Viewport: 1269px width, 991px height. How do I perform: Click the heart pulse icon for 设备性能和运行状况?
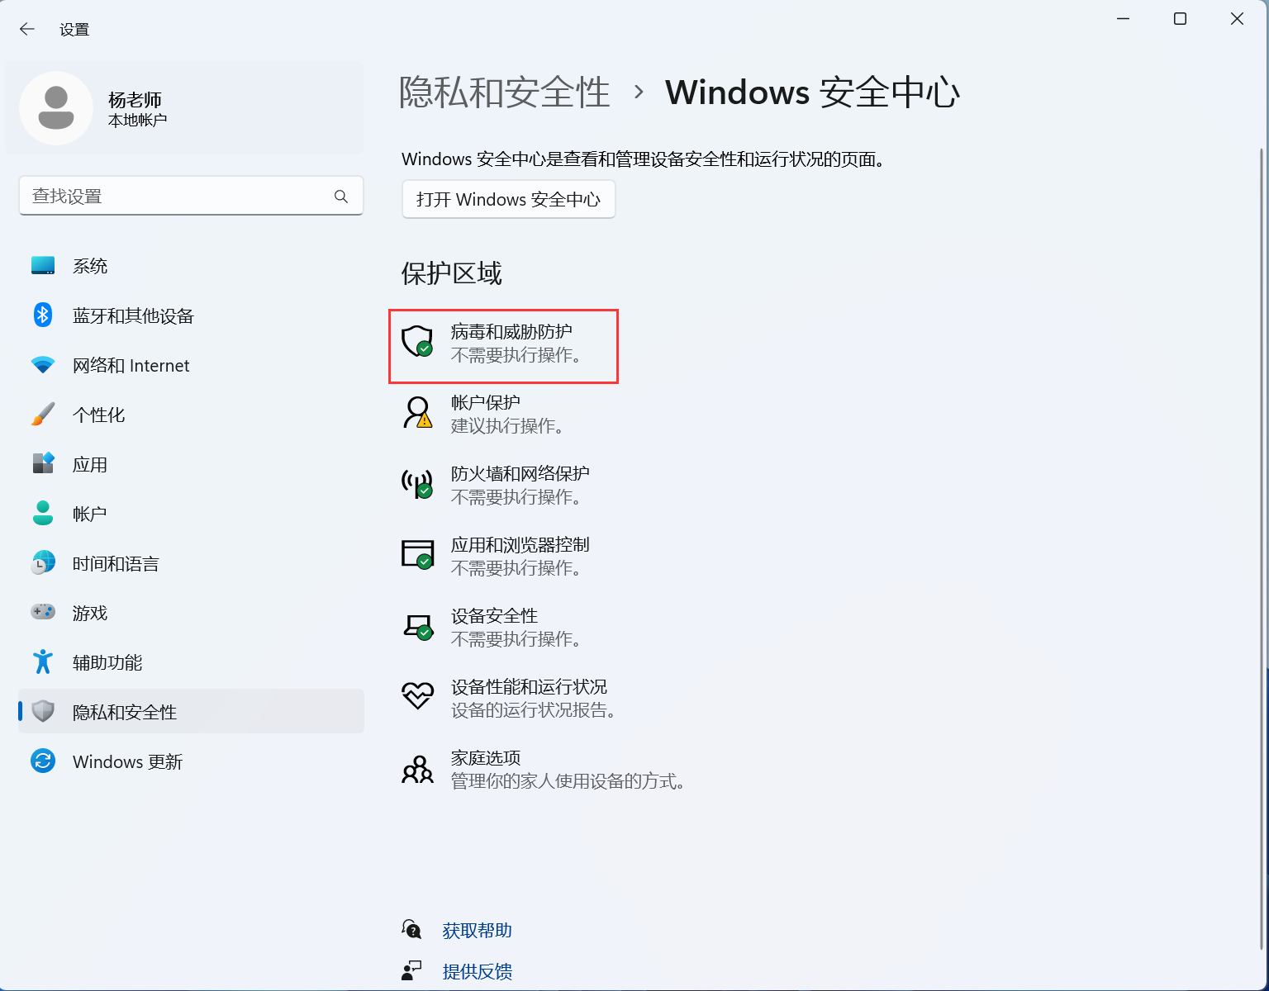(417, 695)
